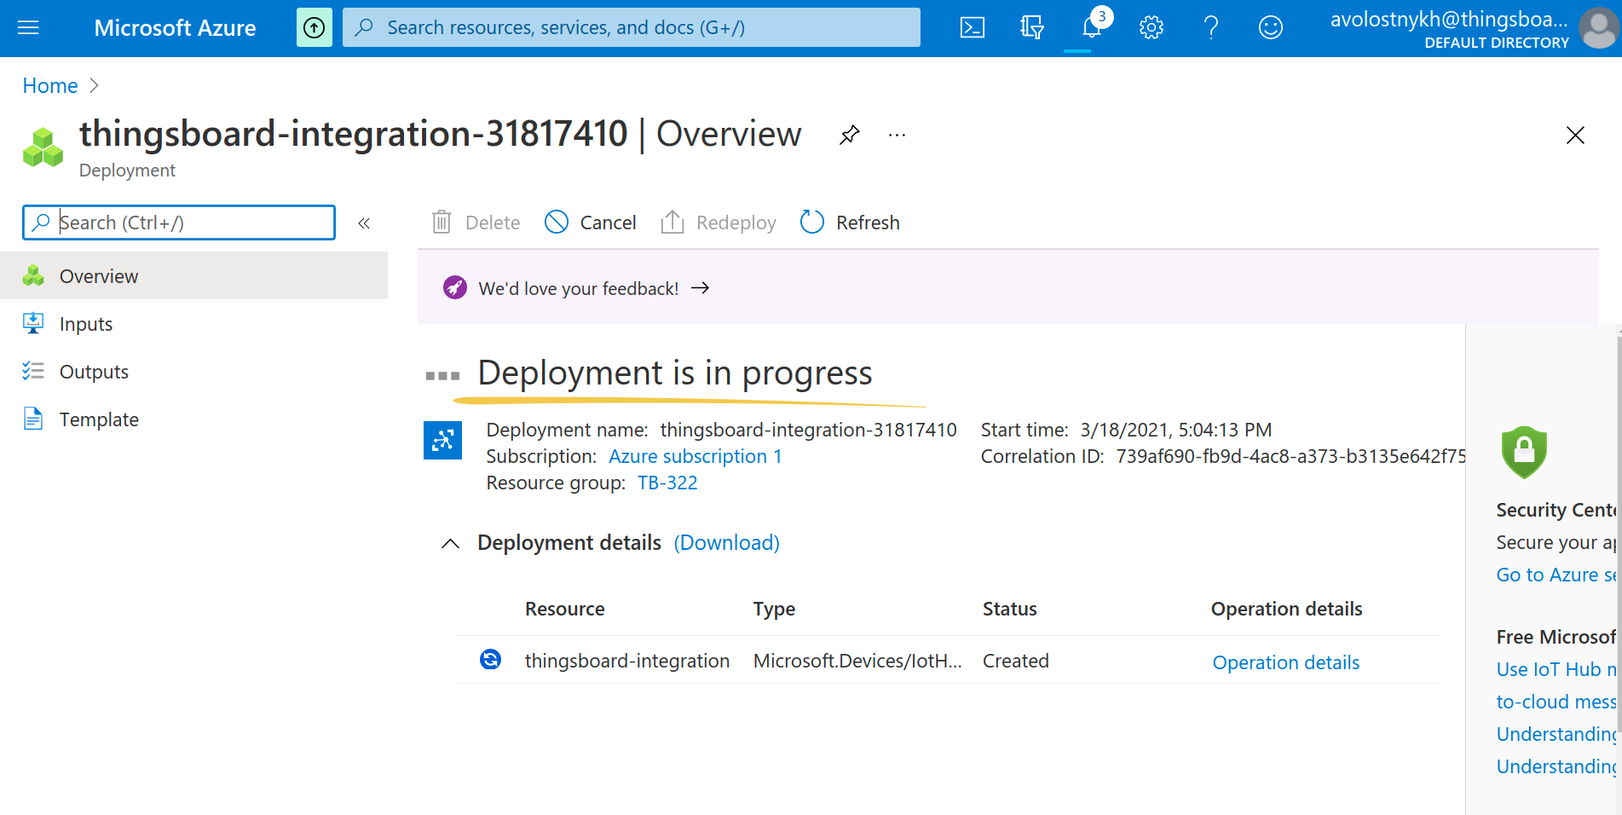The height and width of the screenshot is (815, 1622).
Task: Click the Correlation ID value
Action: tap(1290, 457)
